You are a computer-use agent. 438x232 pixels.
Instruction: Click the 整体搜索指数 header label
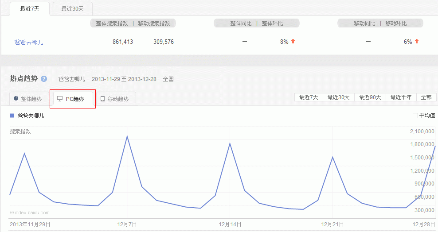point(112,23)
